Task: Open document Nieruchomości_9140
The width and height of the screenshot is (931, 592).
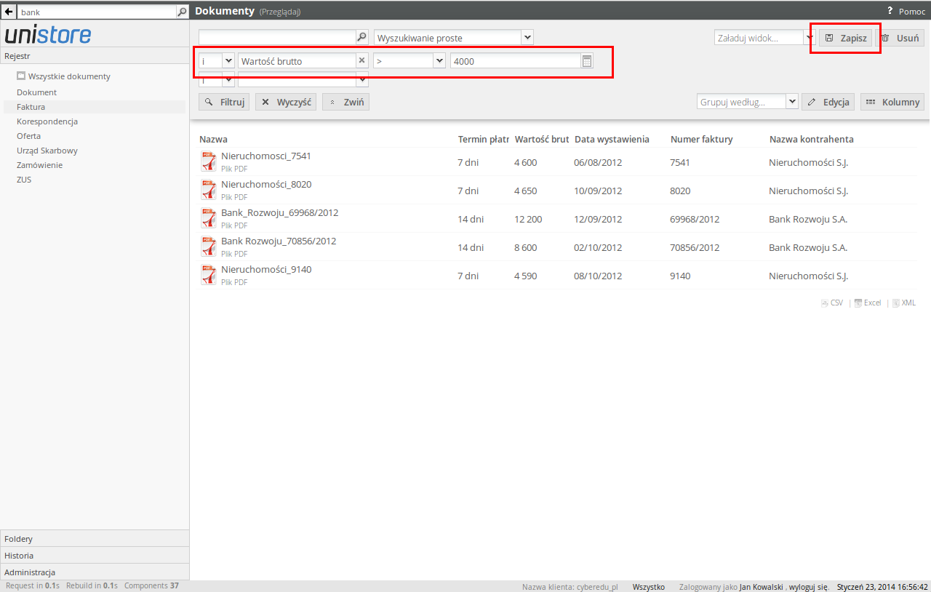Action: (x=266, y=269)
